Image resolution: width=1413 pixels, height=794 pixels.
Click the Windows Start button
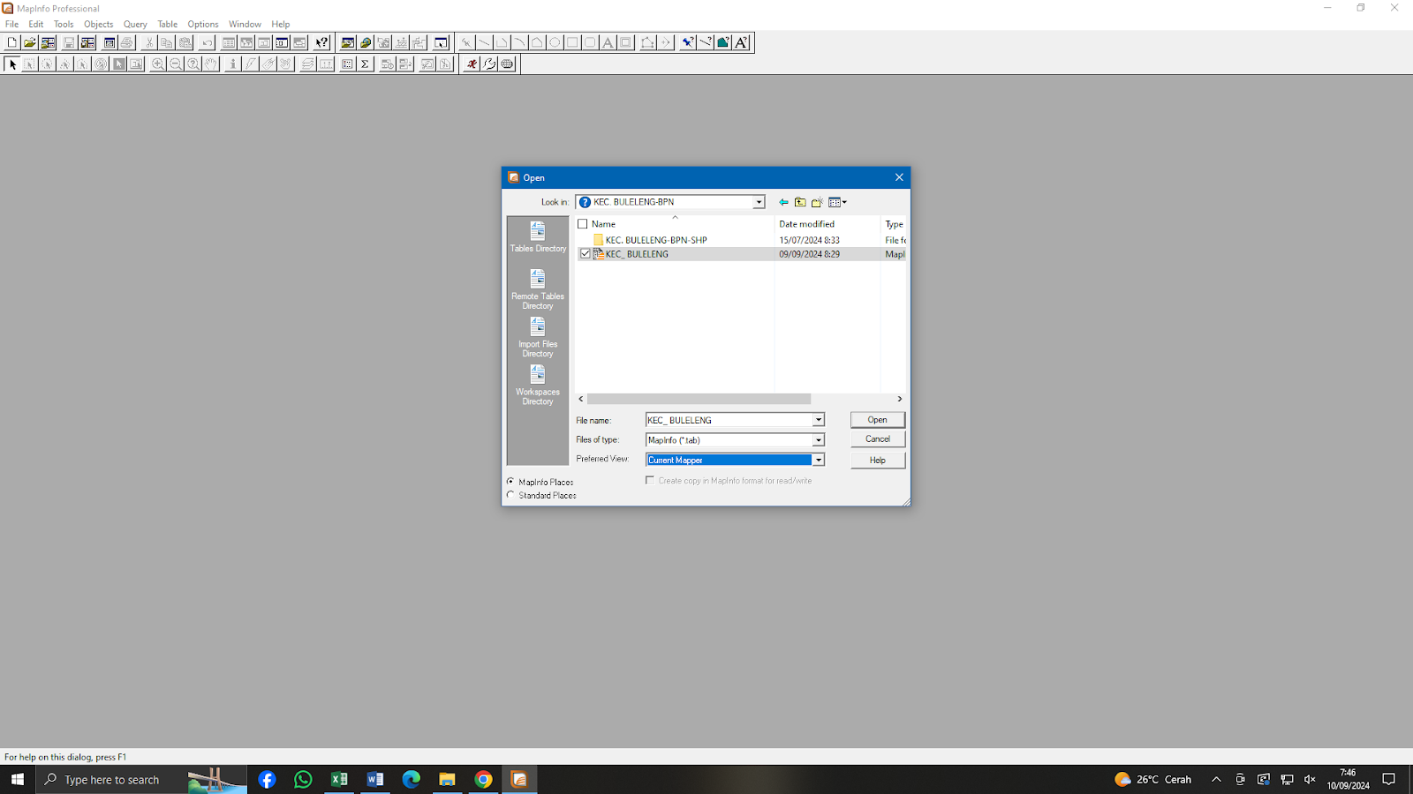pos(18,779)
